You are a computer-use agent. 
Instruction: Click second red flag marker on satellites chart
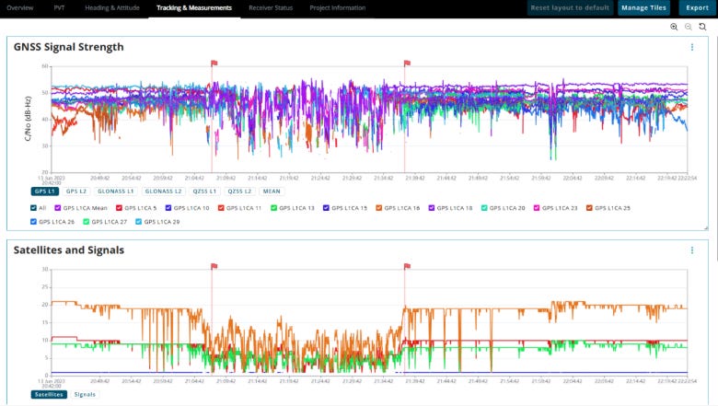(407, 266)
